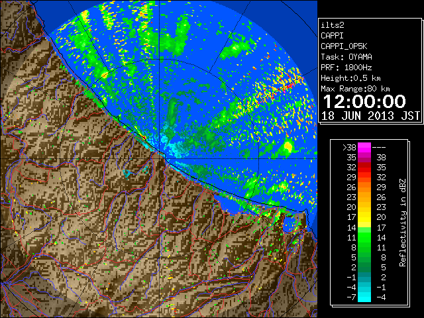Click the red 32-35 dBZ legend swatch

point(364,168)
